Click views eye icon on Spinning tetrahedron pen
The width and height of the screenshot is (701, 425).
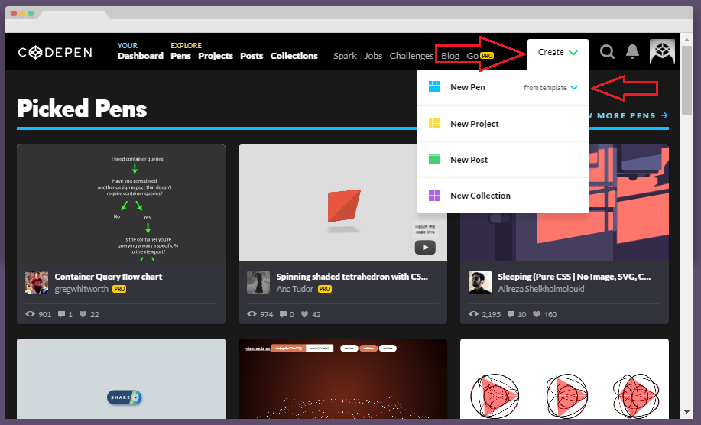252,314
